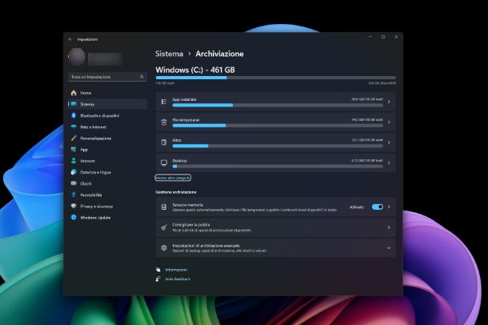Click the File temporanei trash icon
Screen dimensions: 488x325
click(164, 122)
